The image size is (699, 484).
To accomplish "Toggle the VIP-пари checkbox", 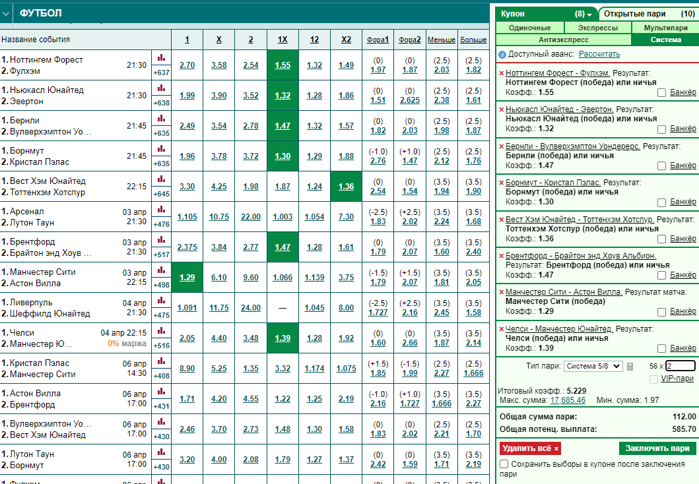I will (x=653, y=379).
